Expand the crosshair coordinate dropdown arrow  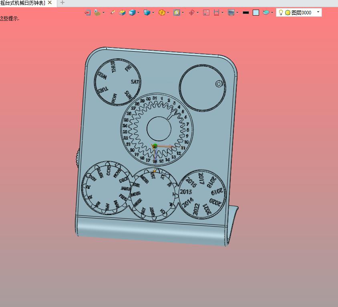[197, 13]
